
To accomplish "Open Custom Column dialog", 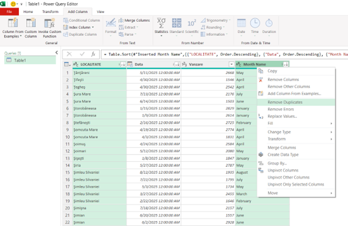I will click(x=31, y=28).
